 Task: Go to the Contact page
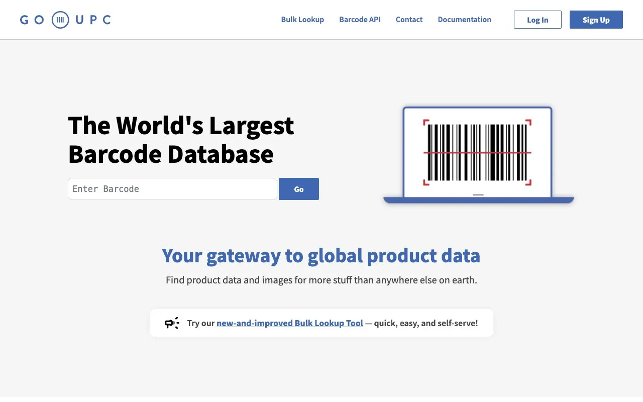coord(409,20)
